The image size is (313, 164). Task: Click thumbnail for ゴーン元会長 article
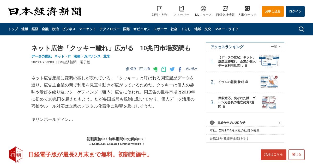(269, 102)
